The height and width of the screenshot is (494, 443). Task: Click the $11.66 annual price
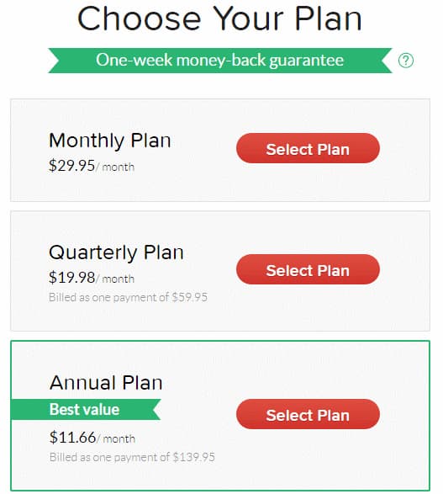click(x=72, y=438)
